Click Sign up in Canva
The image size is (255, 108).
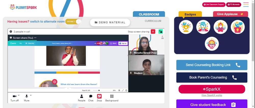(x=123, y=43)
